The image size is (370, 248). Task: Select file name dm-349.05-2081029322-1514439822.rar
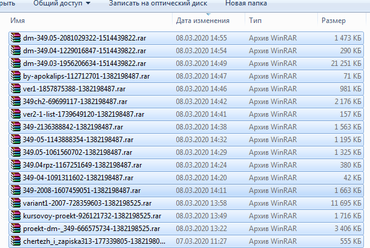[x=85, y=38]
